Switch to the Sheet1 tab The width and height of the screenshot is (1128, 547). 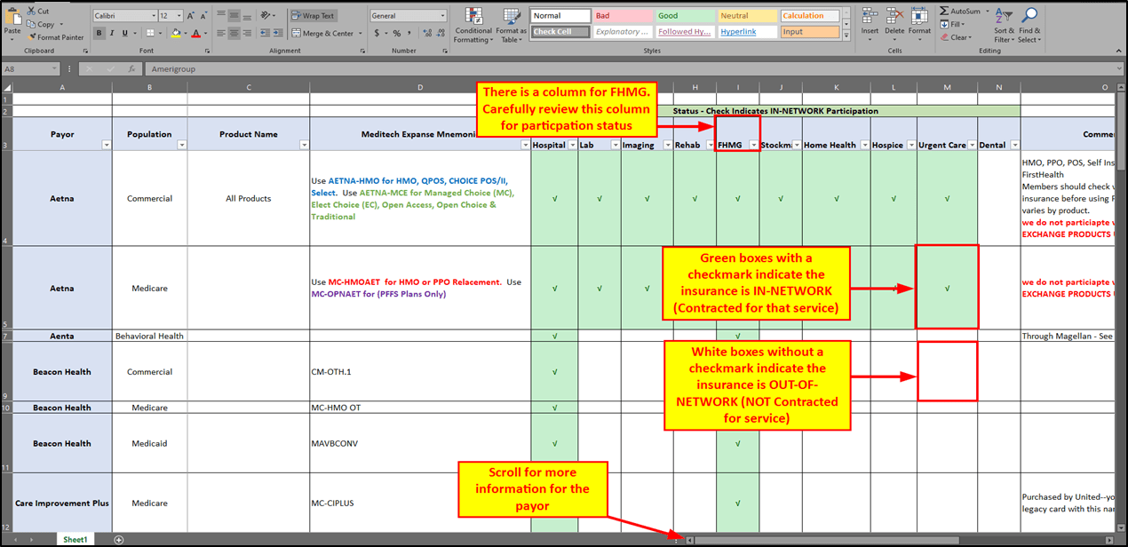click(x=75, y=540)
